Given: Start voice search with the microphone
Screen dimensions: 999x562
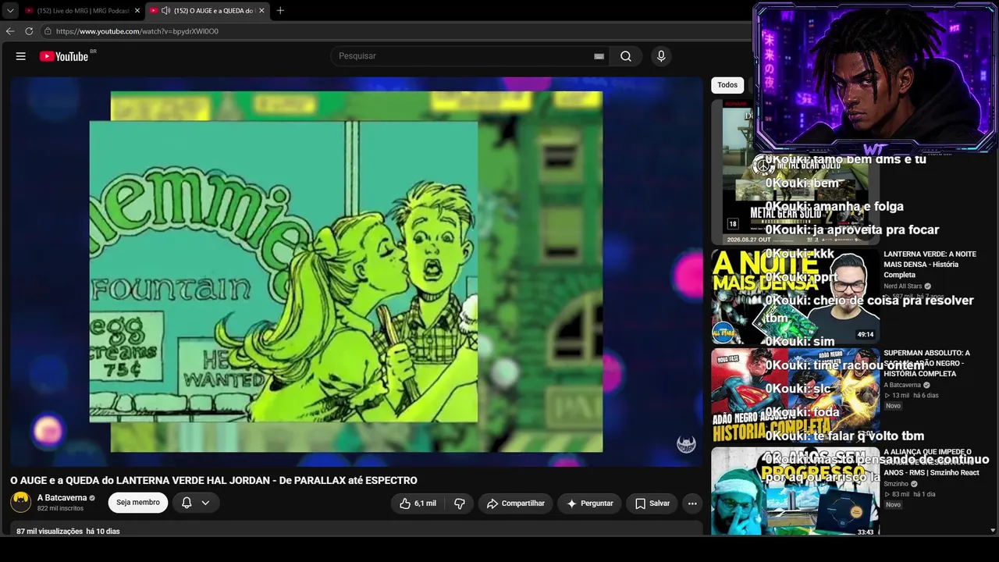Looking at the screenshot, I should click(x=661, y=56).
